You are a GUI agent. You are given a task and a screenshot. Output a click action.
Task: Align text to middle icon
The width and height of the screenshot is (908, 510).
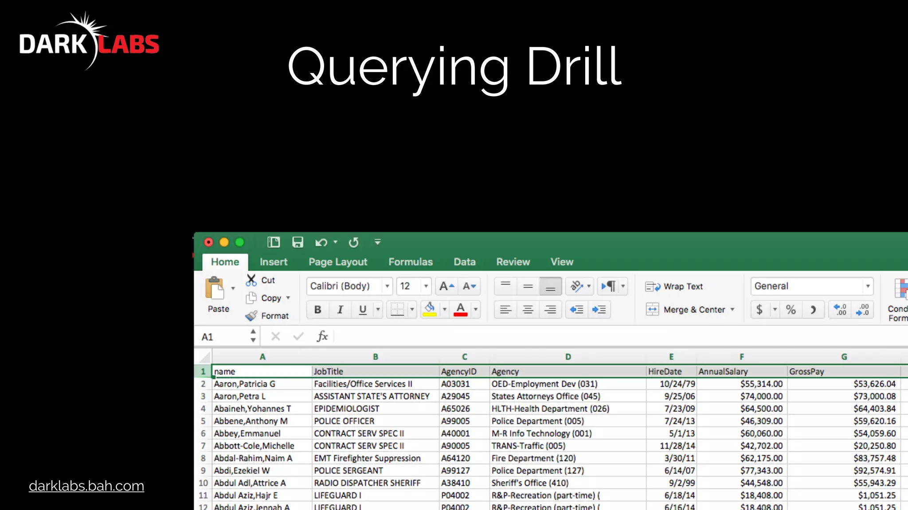(528, 286)
